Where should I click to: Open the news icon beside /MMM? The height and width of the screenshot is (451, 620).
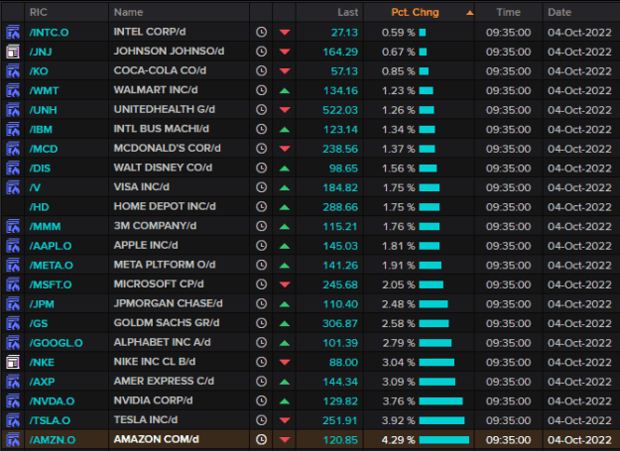13,226
